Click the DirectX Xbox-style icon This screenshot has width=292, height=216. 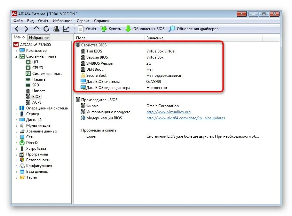click(22, 143)
